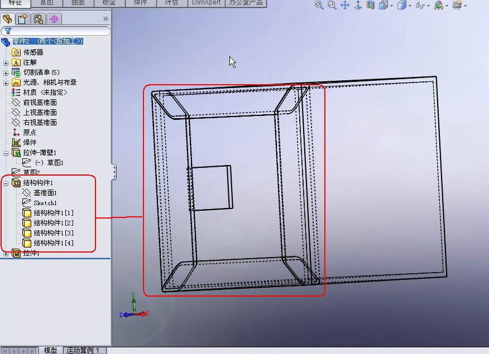The height and width of the screenshot is (354, 489).
Task: Switch to the 运动算例 1 tab
Action: click(x=83, y=350)
